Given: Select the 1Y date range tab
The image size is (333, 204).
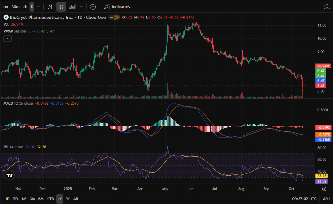Looking at the screenshot, I should click(x=60, y=198).
